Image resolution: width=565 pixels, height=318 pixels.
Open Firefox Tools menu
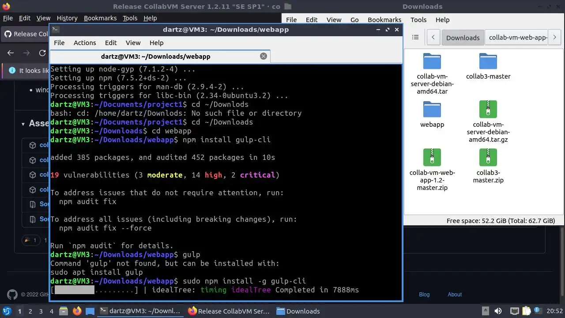point(130,18)
